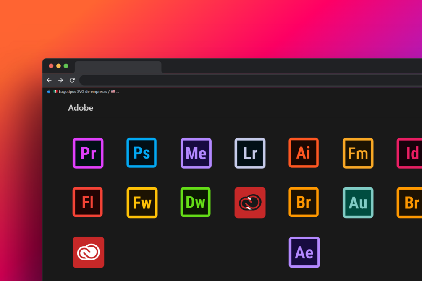
Task: Select the Photoshop (Ps) icon
Action: 142,153
